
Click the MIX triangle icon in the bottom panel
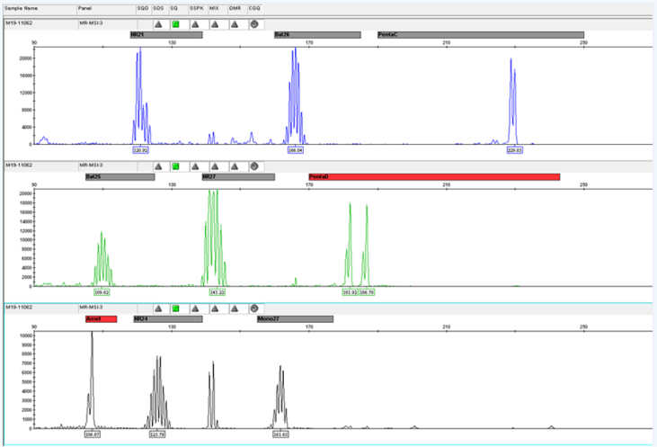(215, 308)
